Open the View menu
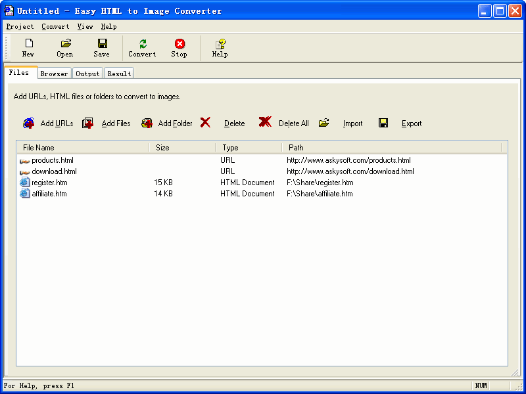This screenshot has width=526, height=394. [85, 26]
